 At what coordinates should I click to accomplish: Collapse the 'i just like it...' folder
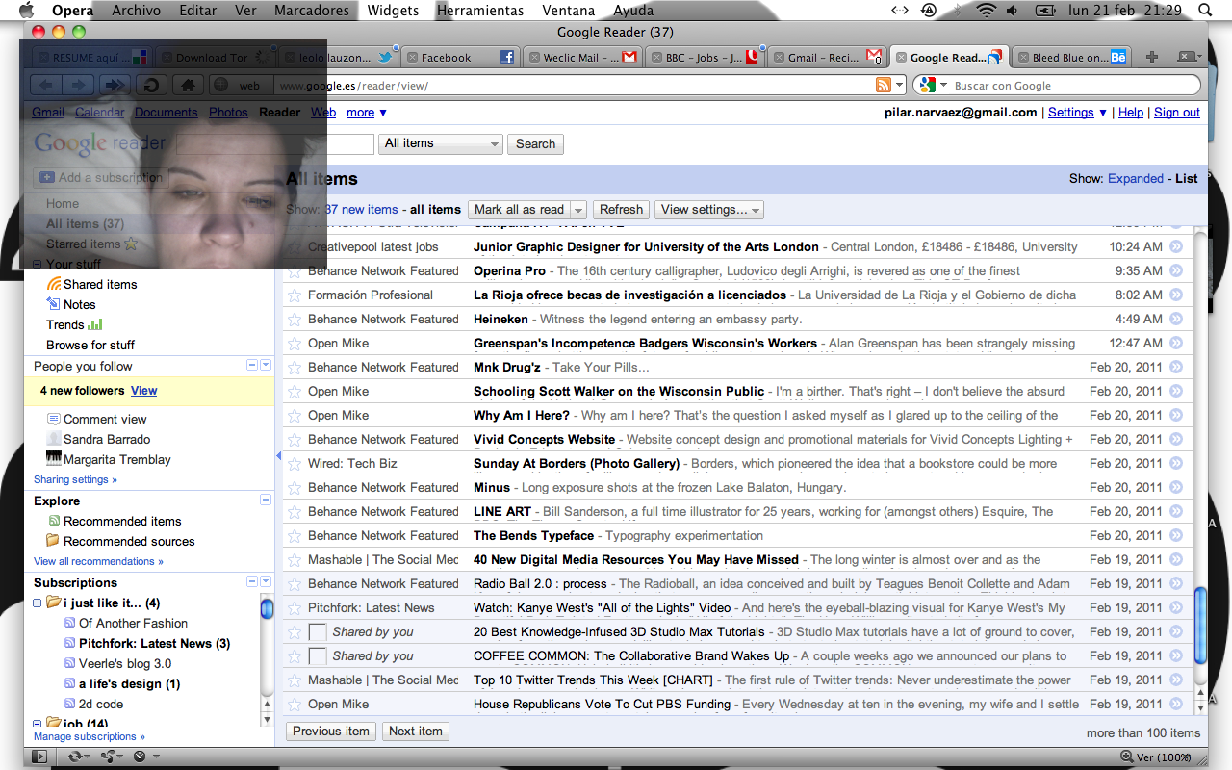pos(38,604)
